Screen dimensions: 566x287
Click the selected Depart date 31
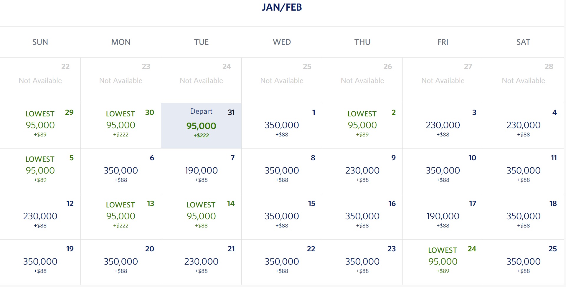coord(201,126)
